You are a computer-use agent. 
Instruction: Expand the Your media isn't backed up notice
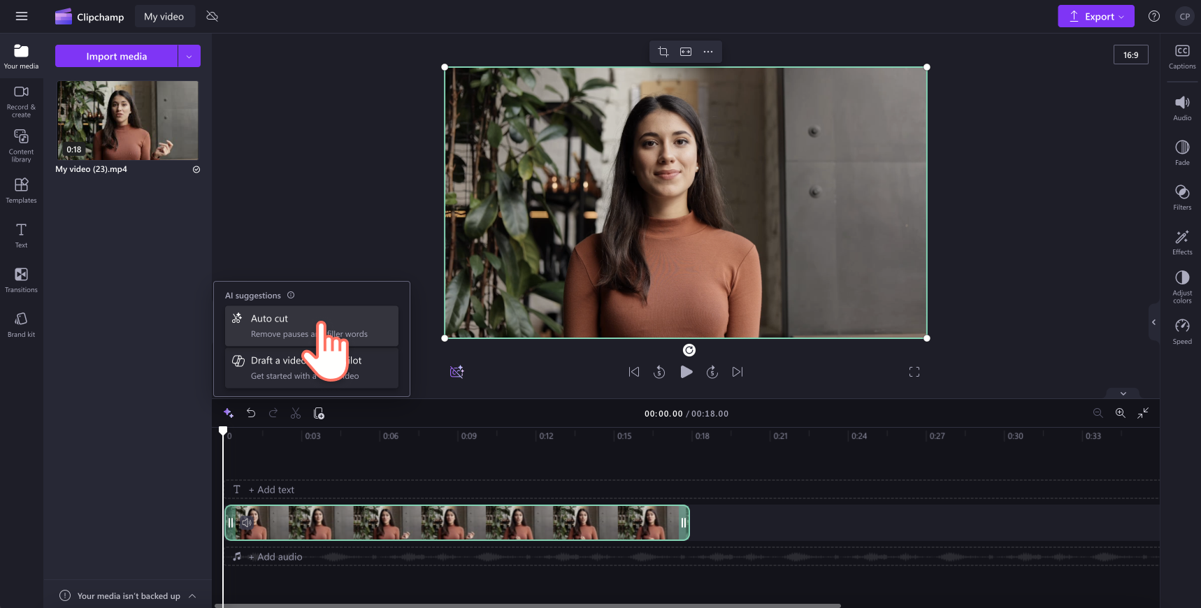click(x=192, y=595)
